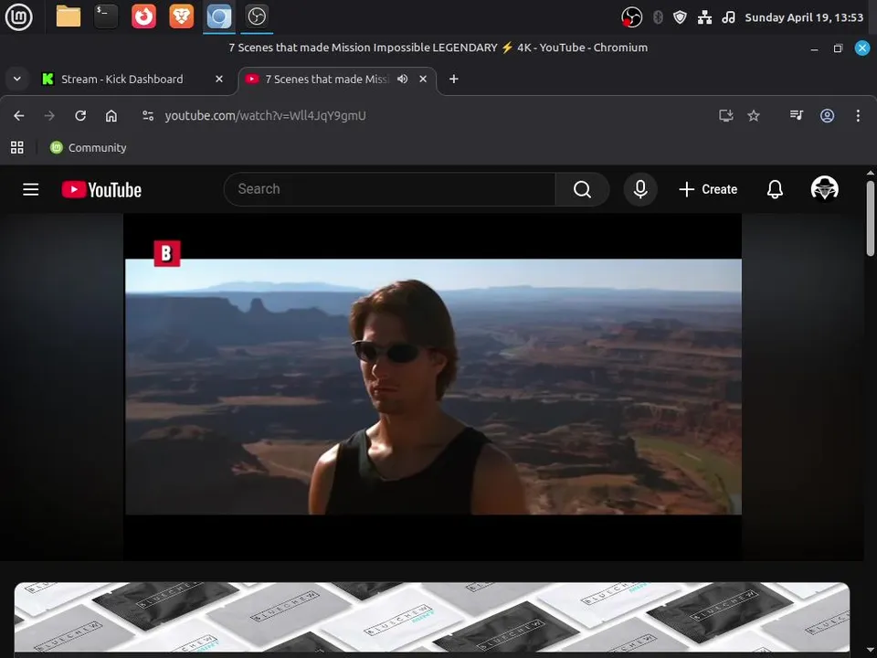Open the Chromium profile menu
Screen dimensions: 877x658
point(828,116)
